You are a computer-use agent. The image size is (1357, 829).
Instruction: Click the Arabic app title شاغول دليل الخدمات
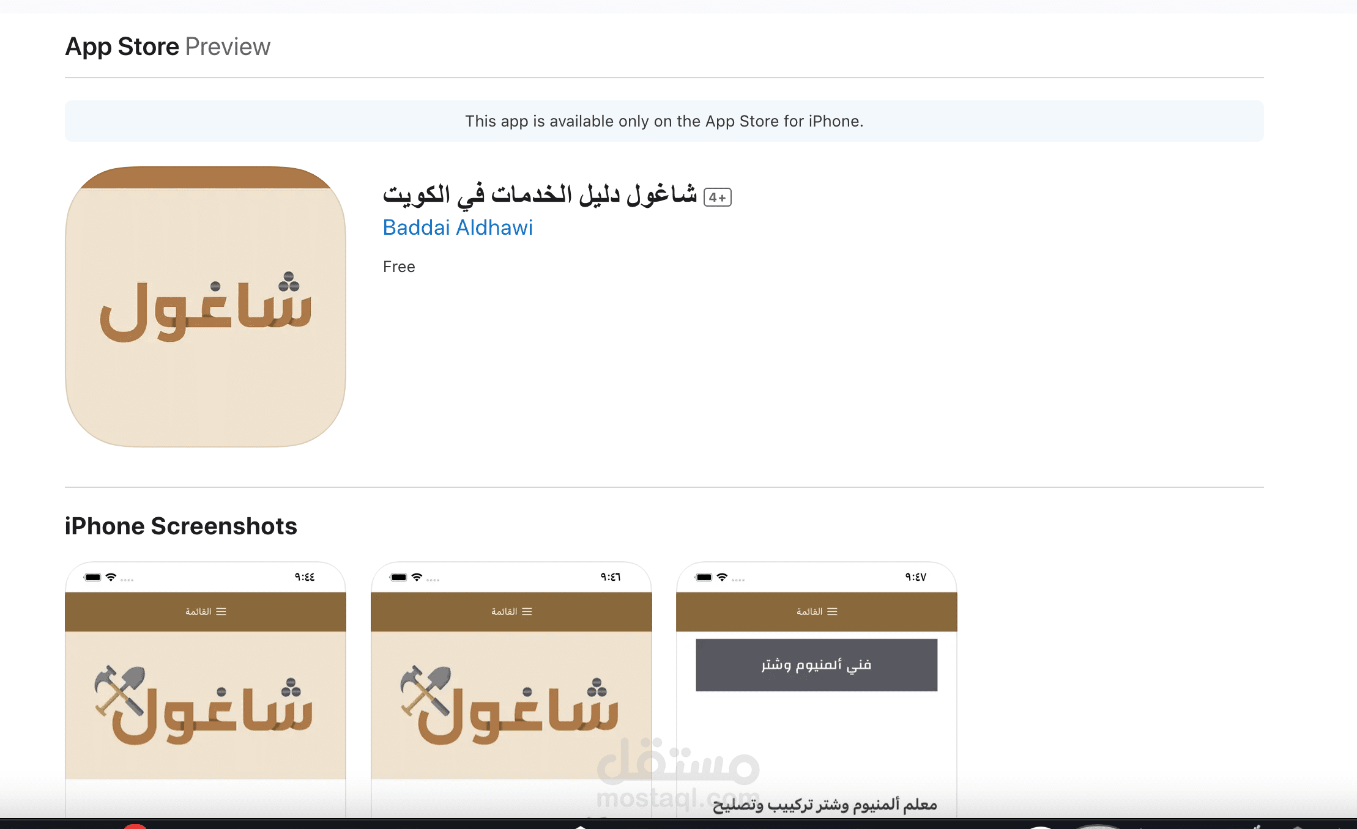[540, 195]
